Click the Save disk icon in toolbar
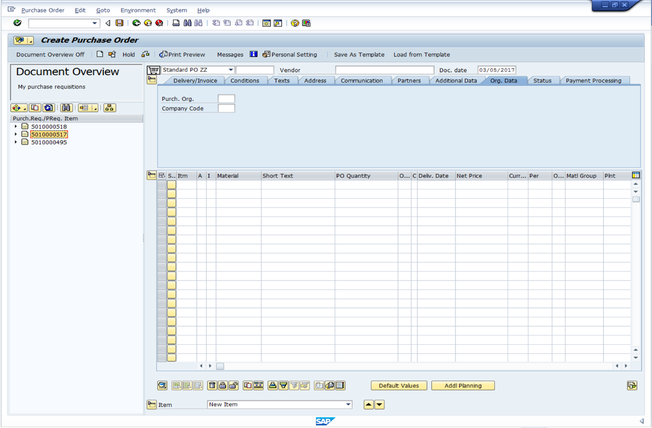The width and height of the screenshot is (652, 428). [120, 23]
